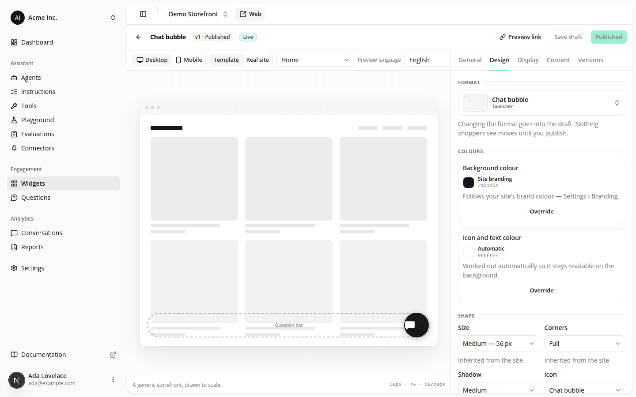This screenshot has width=636, height=397.
Task: Switch preview to Desktop
Action: [152, 60]
